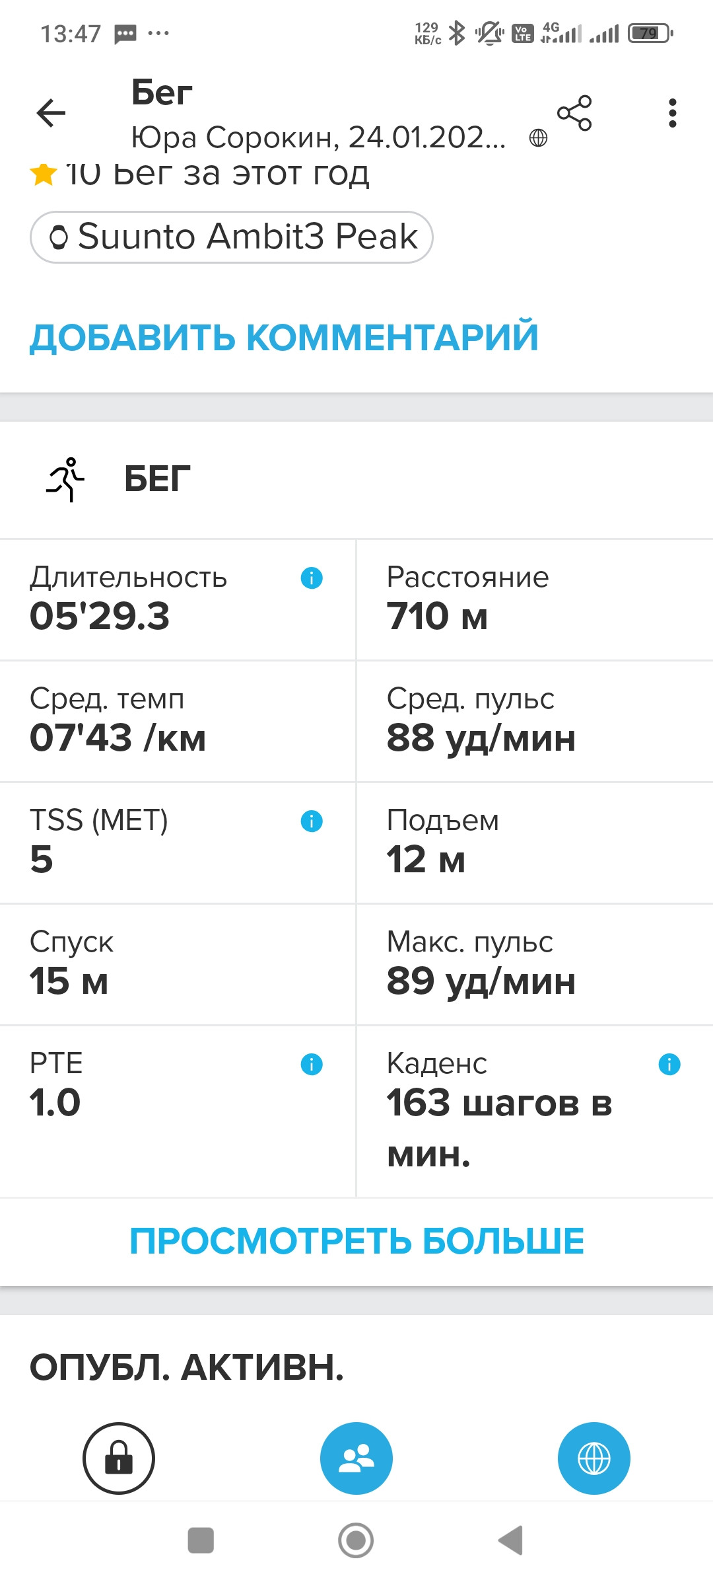Open the share icon in header
The height and width of the screenshot is (1586, 713).
pos(574,113)
